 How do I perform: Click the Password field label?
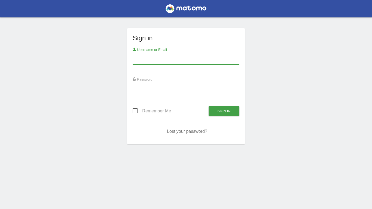click(145, 79)
